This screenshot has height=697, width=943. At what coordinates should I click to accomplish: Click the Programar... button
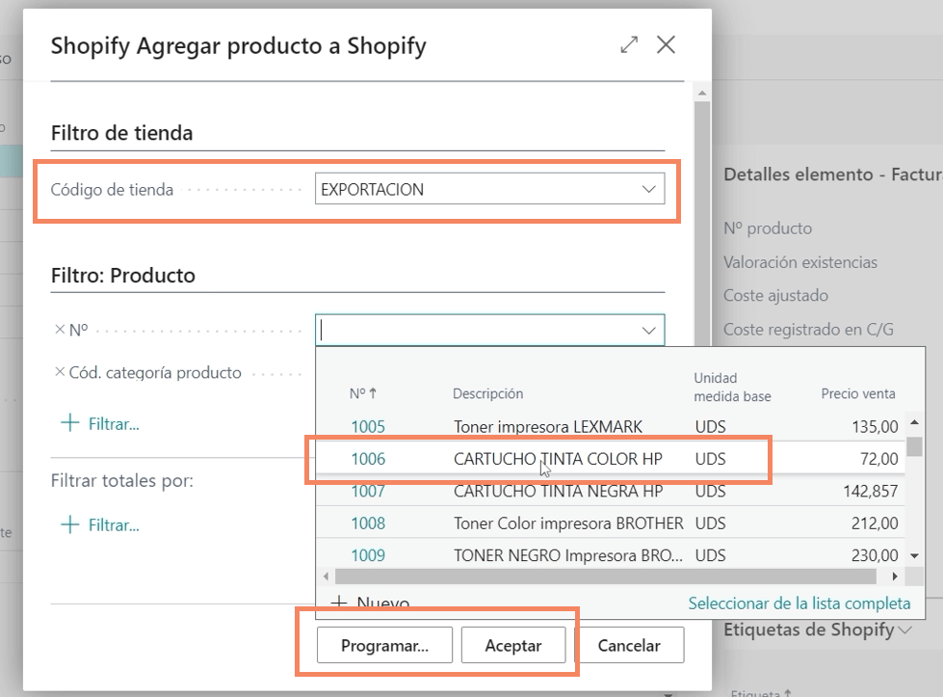pos(383,646)
